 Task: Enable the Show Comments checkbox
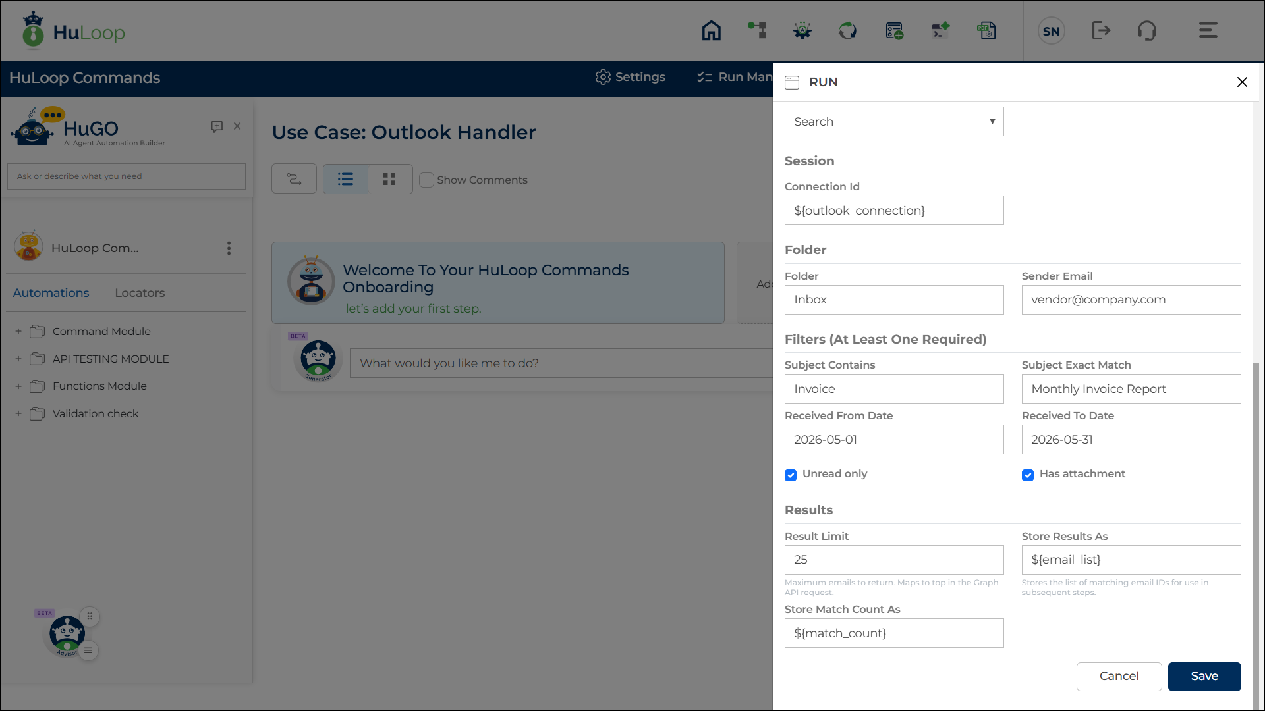coord(426,180)
